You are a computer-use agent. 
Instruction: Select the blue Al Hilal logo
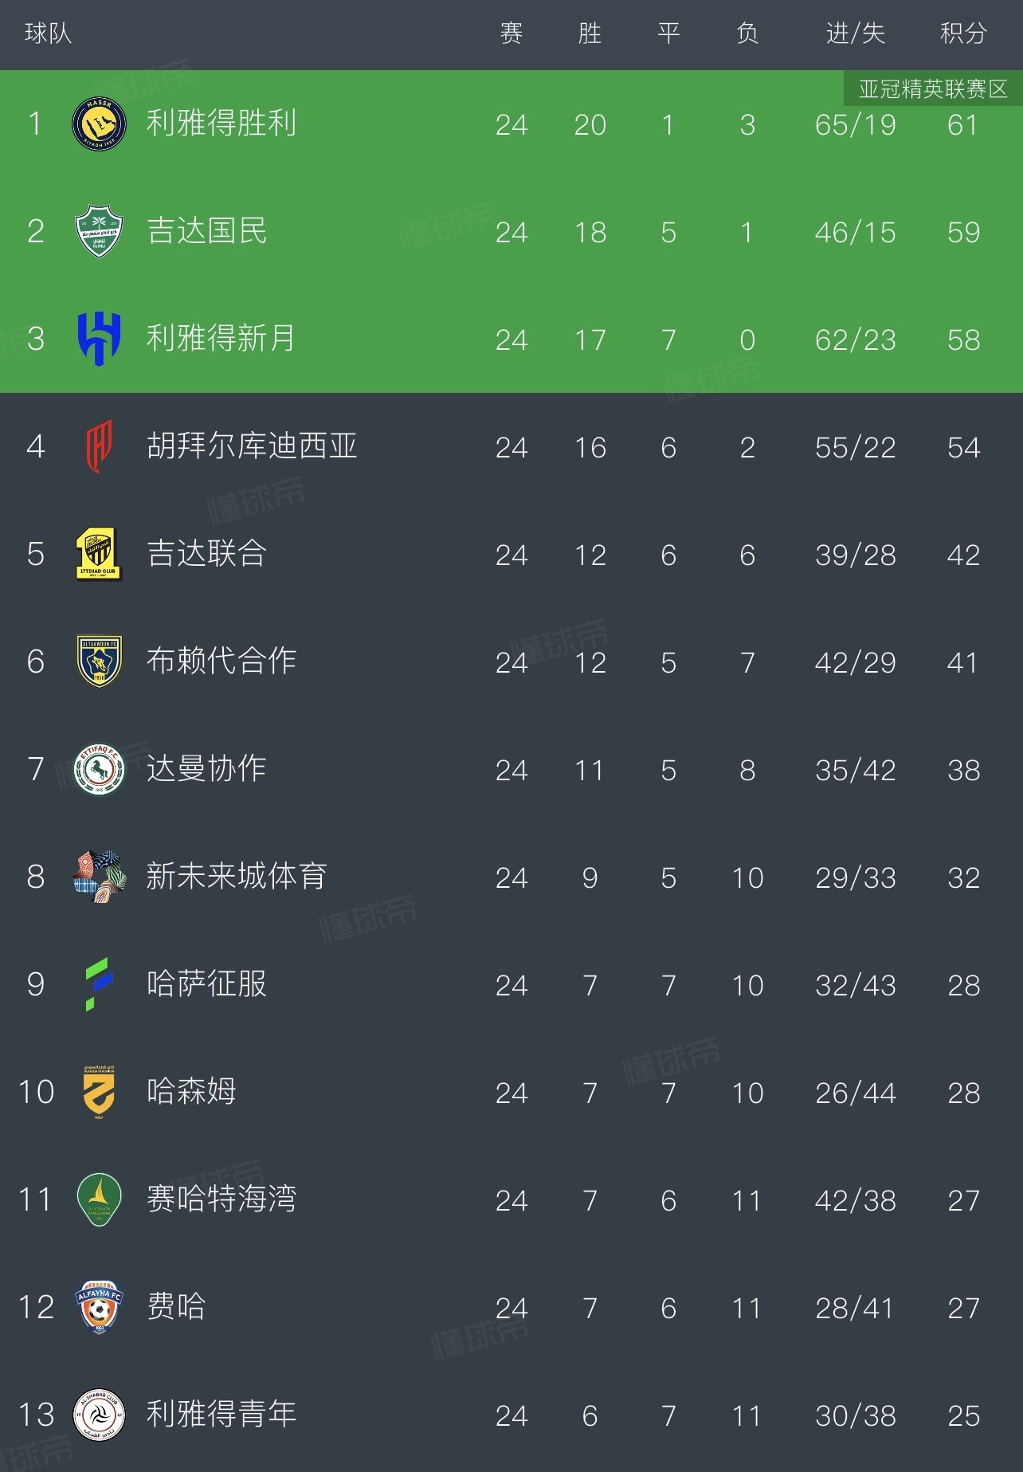click(x=99, y=339)
